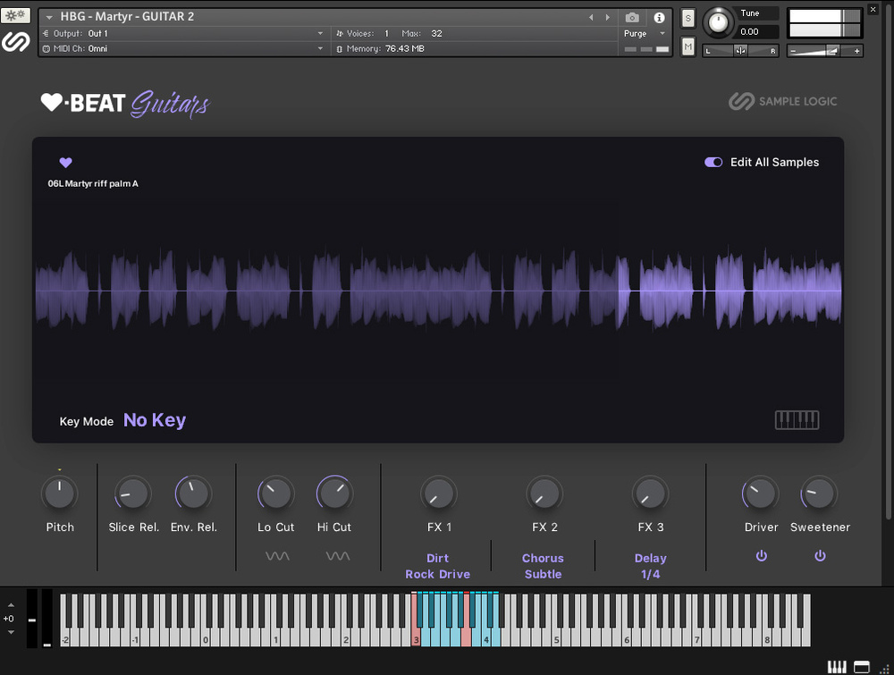The image size is (894, 675).
Task: Toggle the Lo Cut LFO wave icon
Action: (277, 556)
